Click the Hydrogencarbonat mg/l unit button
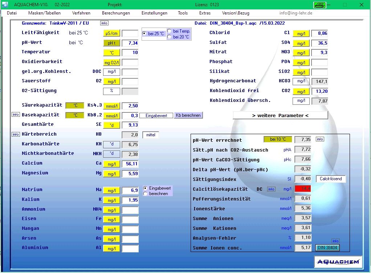Image resolution: width=371 pixels, height=273 pixels. coord(301,81)
